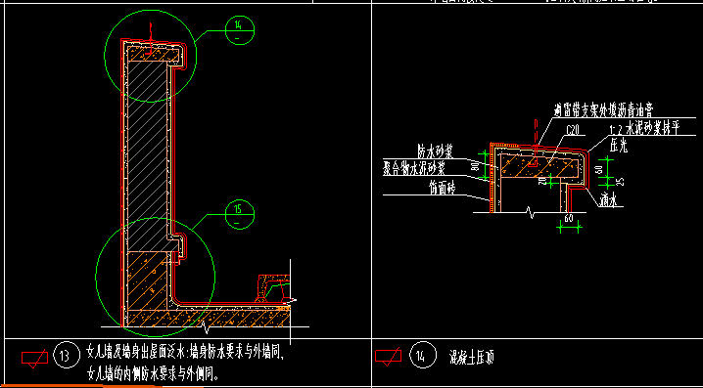Select the circled number 14 title tag
Viewport: 703px width, 388px height.
pos(422,356)
